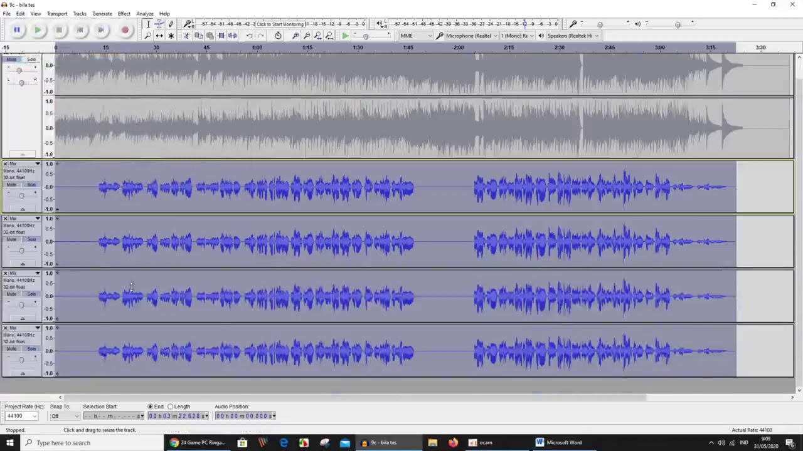Click the Audio Position time field
The image size is (803, 451).
pos(245,416)
